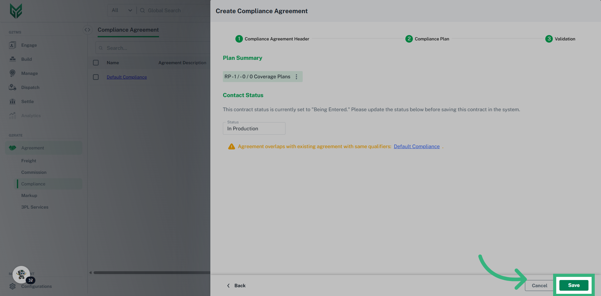The image size is (601, 296).
Task: Click the Save button
Action: click(574, 285)
